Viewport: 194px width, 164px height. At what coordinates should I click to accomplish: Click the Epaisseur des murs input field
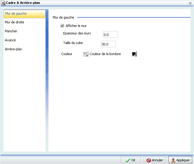(110, 34)
